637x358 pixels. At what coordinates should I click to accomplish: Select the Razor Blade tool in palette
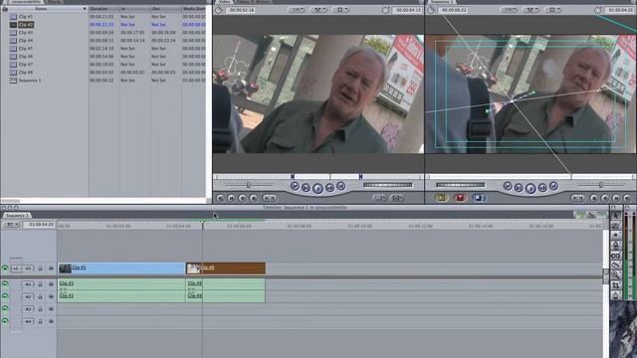click(616, 266)
